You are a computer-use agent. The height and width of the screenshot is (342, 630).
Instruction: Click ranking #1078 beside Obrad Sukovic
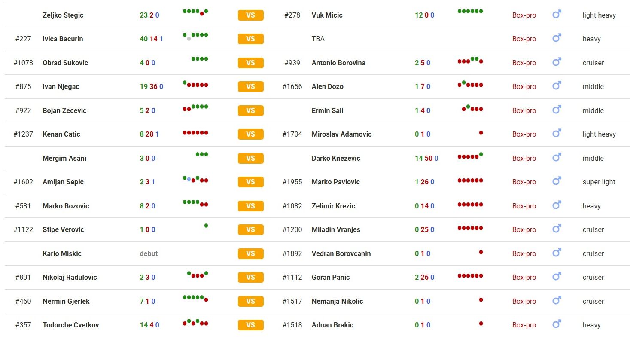point(23,63)
